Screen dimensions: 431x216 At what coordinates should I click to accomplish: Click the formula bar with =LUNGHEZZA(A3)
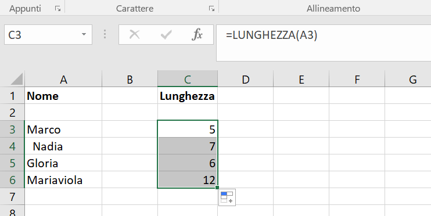(x=324, y=43)
